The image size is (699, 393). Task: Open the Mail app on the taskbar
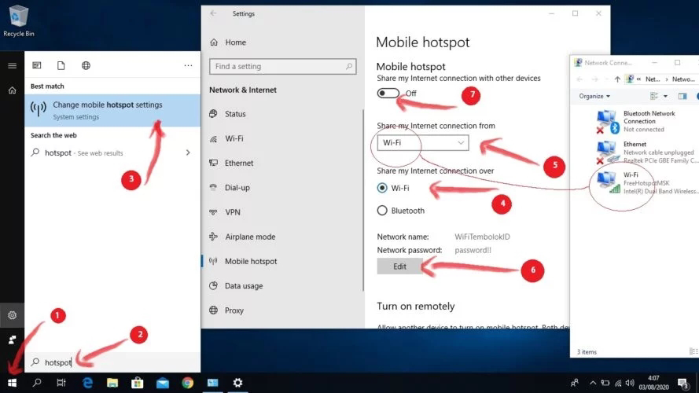tap(162, 383)
